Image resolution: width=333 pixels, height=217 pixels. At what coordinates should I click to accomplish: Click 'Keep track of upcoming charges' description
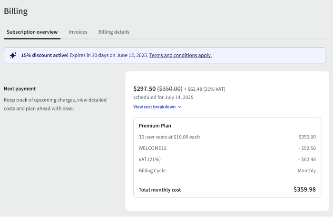[55, 104]
